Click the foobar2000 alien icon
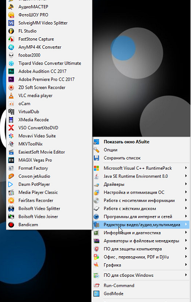 pyautogui.click(x=11, y=55)
